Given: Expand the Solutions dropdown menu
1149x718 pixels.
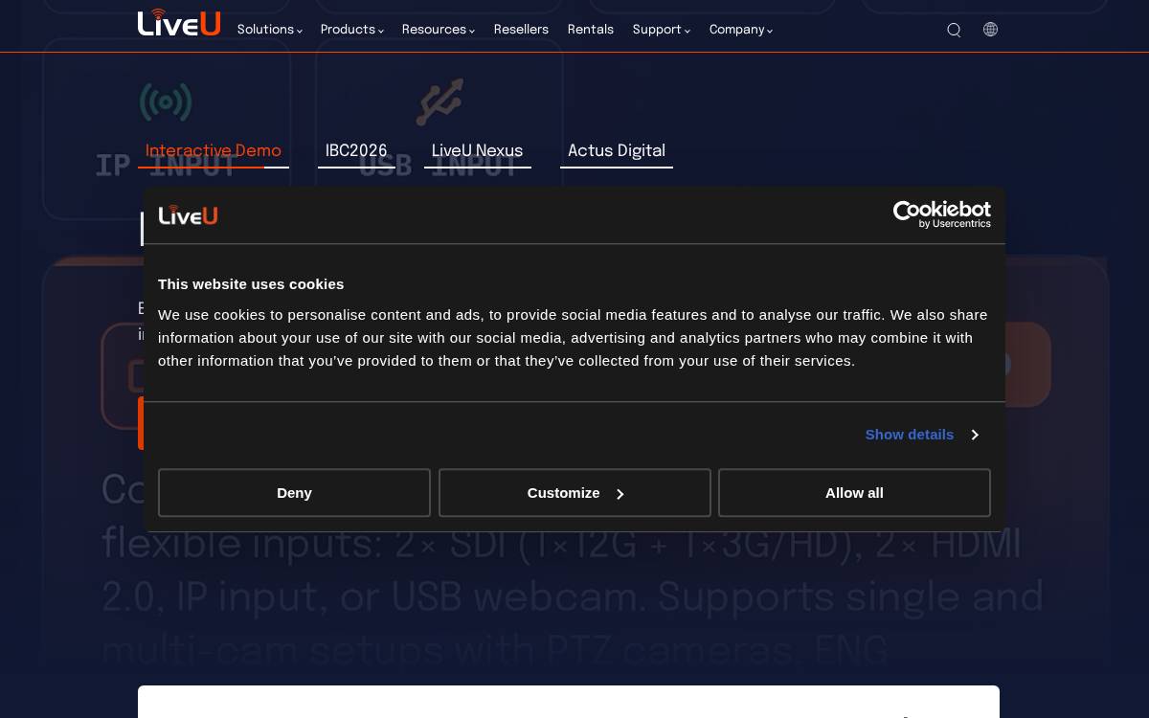Looking at the screenshot, I should click(x=270, y=30).
